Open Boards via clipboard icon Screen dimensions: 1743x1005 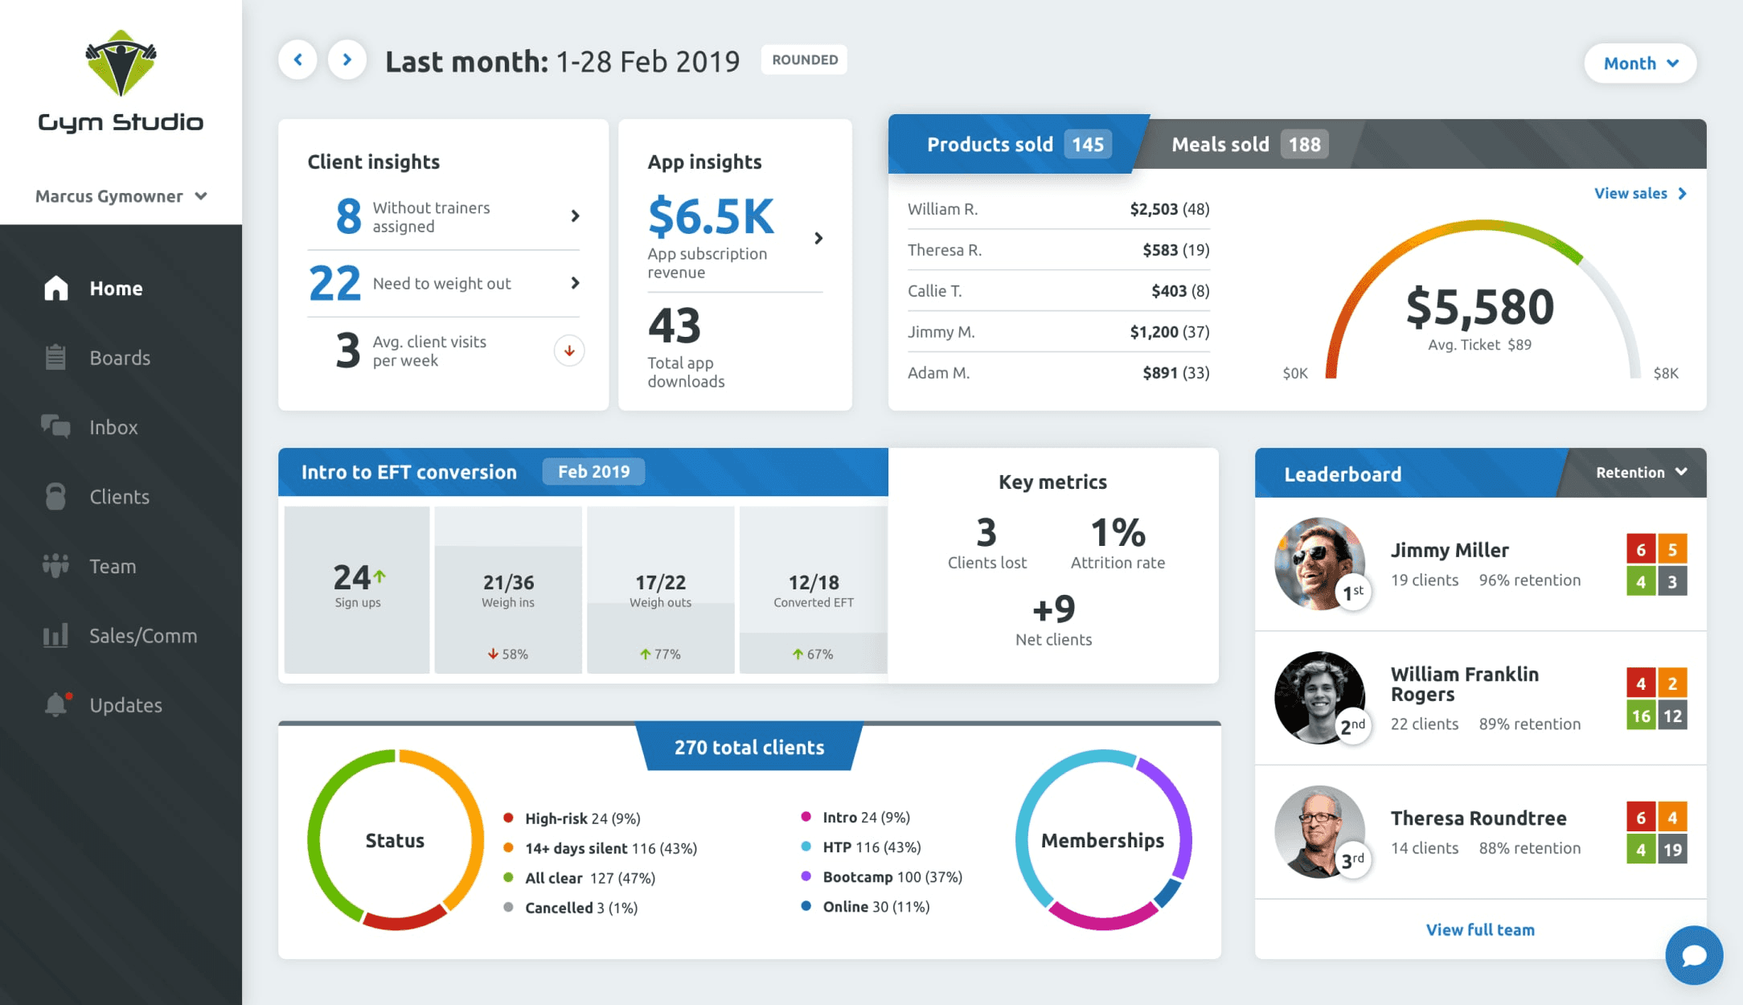(x=55, y=357)
